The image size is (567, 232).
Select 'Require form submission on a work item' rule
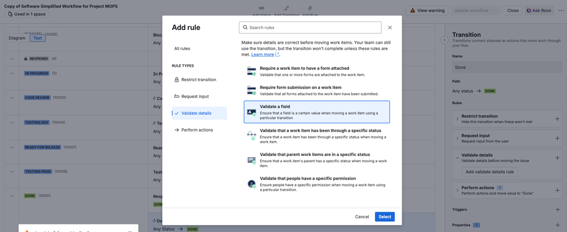point(317,90)
